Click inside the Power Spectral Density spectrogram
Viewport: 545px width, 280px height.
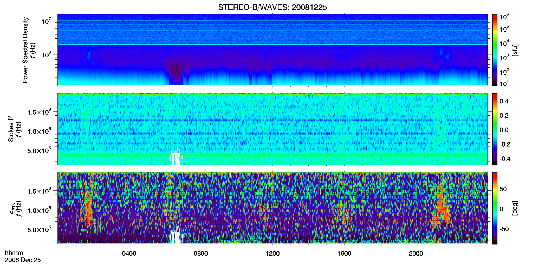pyautogui.click(x=272, y=50)
